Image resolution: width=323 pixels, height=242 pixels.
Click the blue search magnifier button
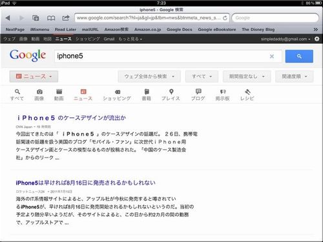(299, 56)
